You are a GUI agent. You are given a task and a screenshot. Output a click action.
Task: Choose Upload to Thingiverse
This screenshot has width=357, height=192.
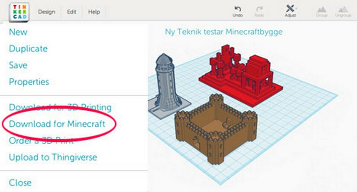[53, 157]
